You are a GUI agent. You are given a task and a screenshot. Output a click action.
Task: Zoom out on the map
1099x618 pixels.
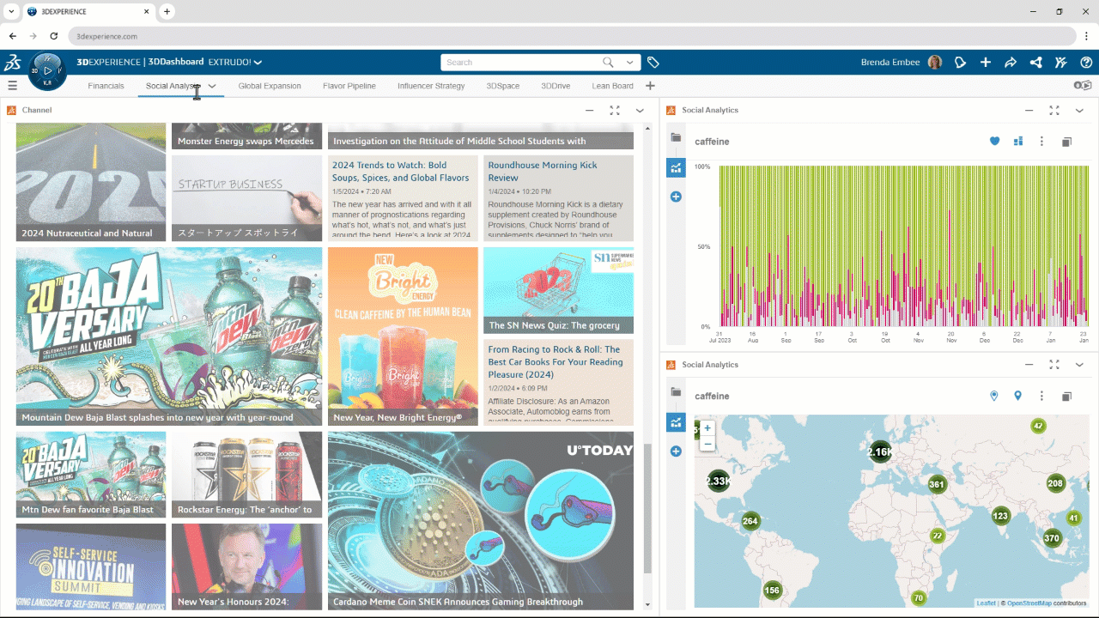(707, 443)
